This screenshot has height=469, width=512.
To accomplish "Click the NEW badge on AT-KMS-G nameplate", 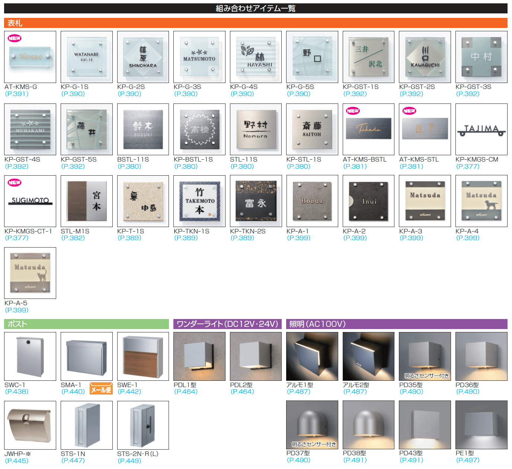I will pyautogui.click(x=15, y=38).
